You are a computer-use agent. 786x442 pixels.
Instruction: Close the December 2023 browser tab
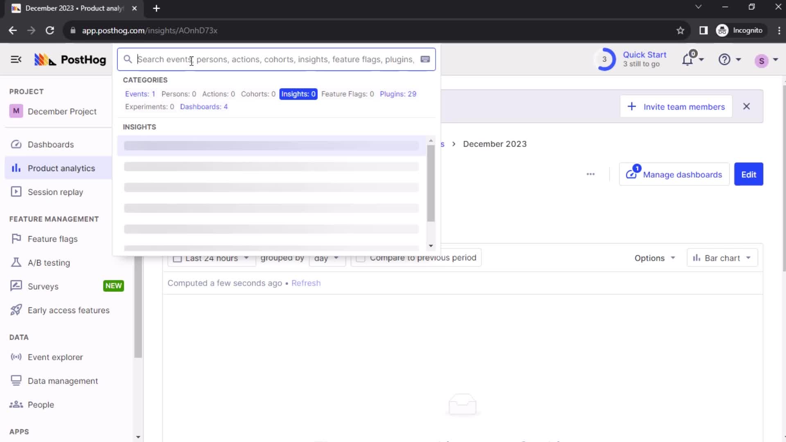[134, 8]
